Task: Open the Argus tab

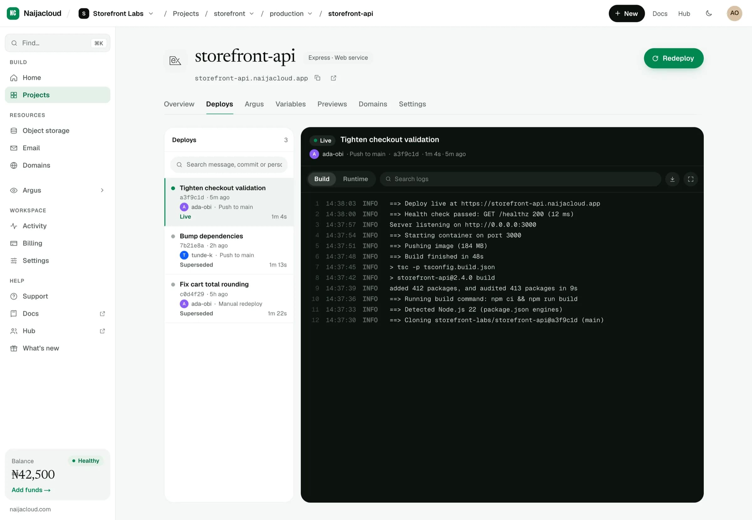Action: [x=254, y=104]
